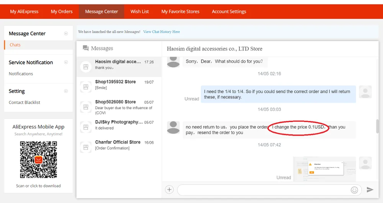Collapse the Message Center sidebar section
383x203 pixels.
pos(66,33)
